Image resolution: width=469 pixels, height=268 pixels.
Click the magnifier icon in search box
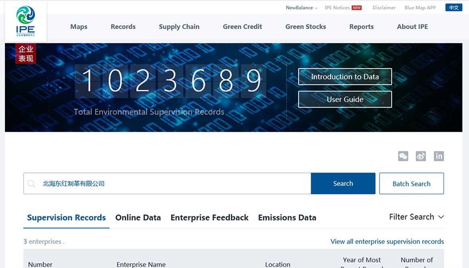tap(31, 184)
